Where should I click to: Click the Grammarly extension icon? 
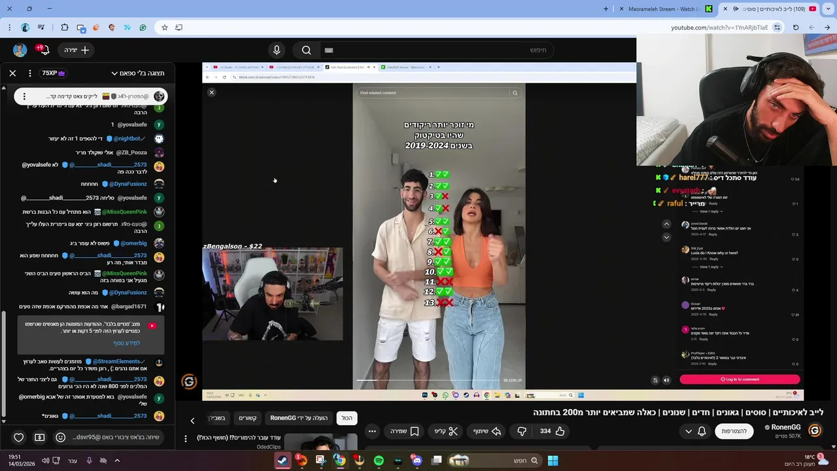tap(143, 27)
